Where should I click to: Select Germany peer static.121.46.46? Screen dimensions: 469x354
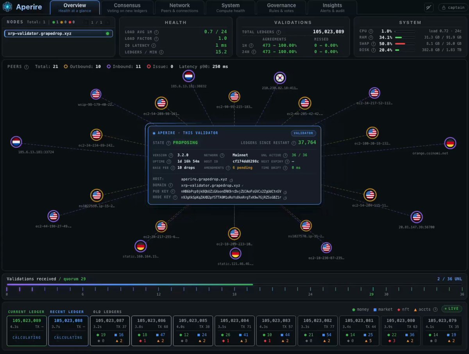click(235, 253)
